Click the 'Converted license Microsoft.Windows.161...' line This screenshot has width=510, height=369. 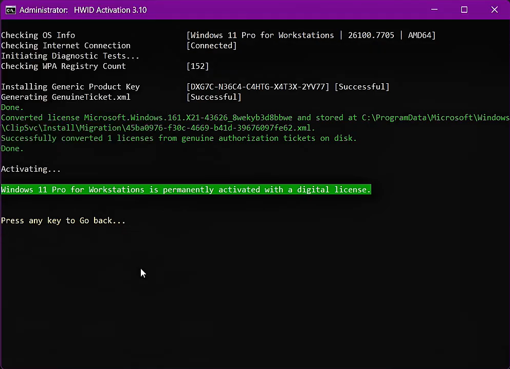[256, 118]
